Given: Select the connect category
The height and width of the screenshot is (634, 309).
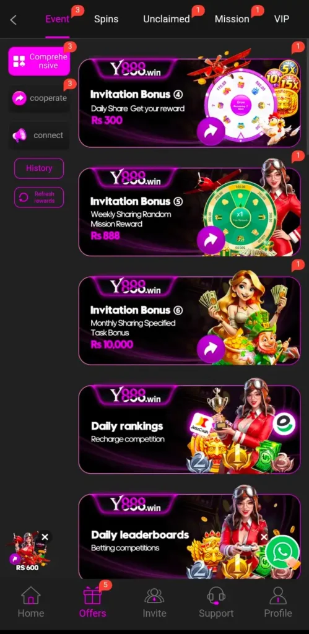Looking at the screenshot, I should click(x=39, y=136).
